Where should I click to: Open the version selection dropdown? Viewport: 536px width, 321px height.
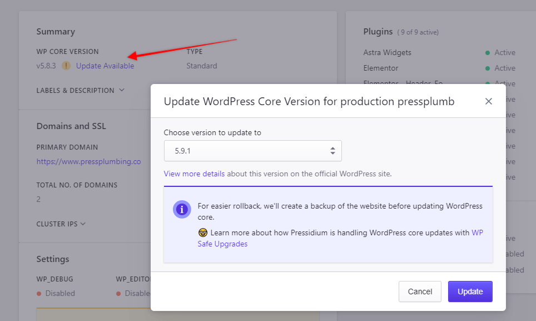point(252,151)
